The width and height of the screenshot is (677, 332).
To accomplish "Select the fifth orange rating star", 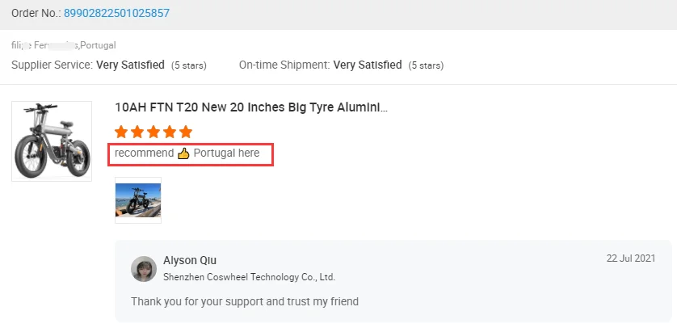I will click(186, 131).
